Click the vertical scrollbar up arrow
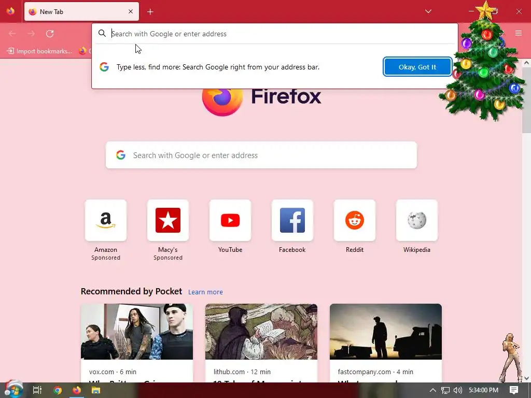The image size is (531, 398). point(526,63)
